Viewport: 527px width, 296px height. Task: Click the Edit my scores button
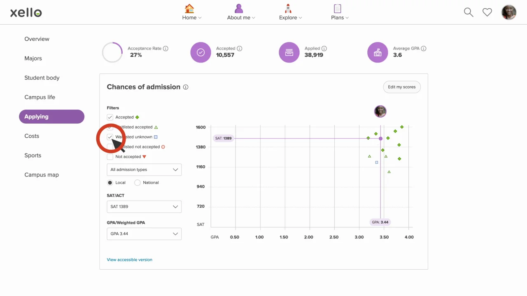coord(401,87)
